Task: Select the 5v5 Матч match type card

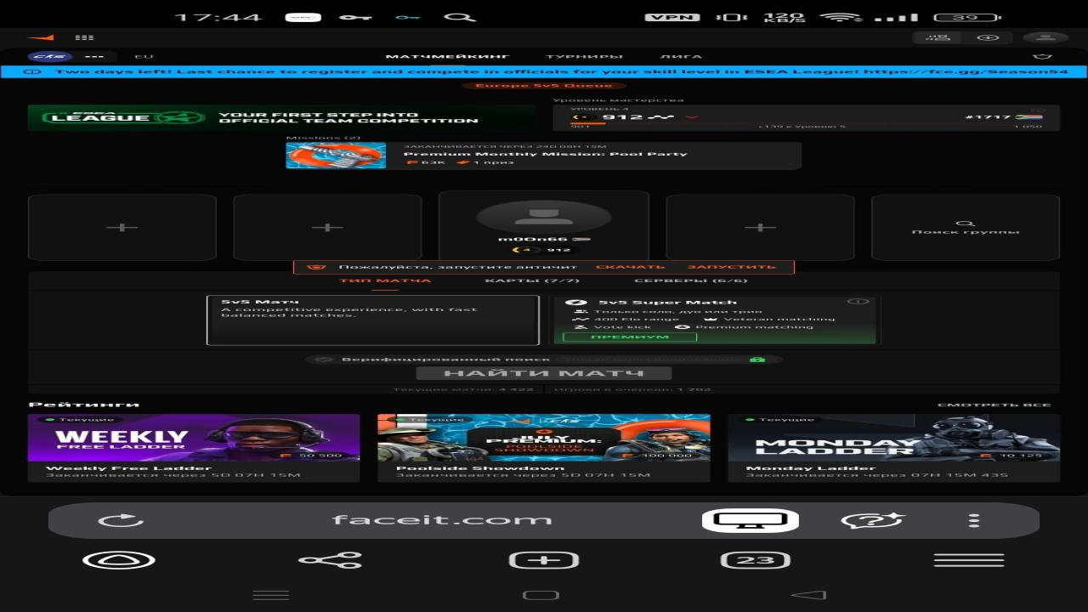Action: tap(373, 320)
